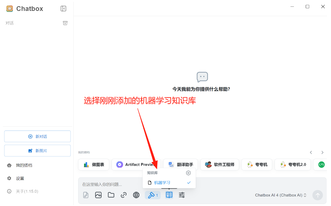The height and width of the screenshot is (206, 331).
Task: Open the Chatbox AI 4 model selector
Action: point(281,195)
